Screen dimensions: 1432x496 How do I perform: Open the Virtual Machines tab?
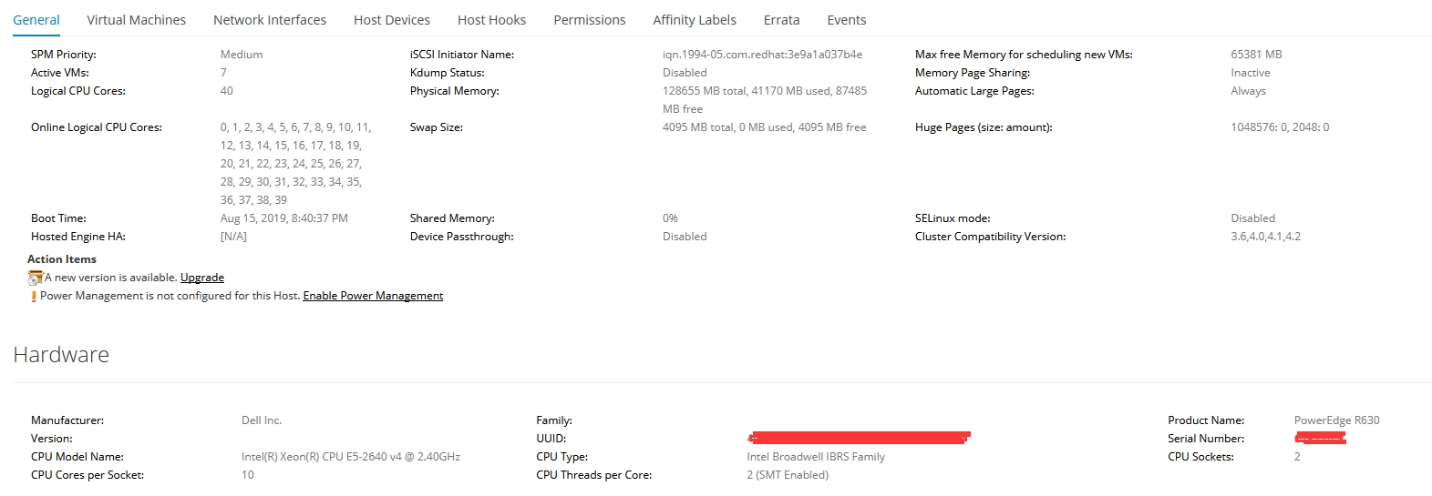click(x=136, y=20)
